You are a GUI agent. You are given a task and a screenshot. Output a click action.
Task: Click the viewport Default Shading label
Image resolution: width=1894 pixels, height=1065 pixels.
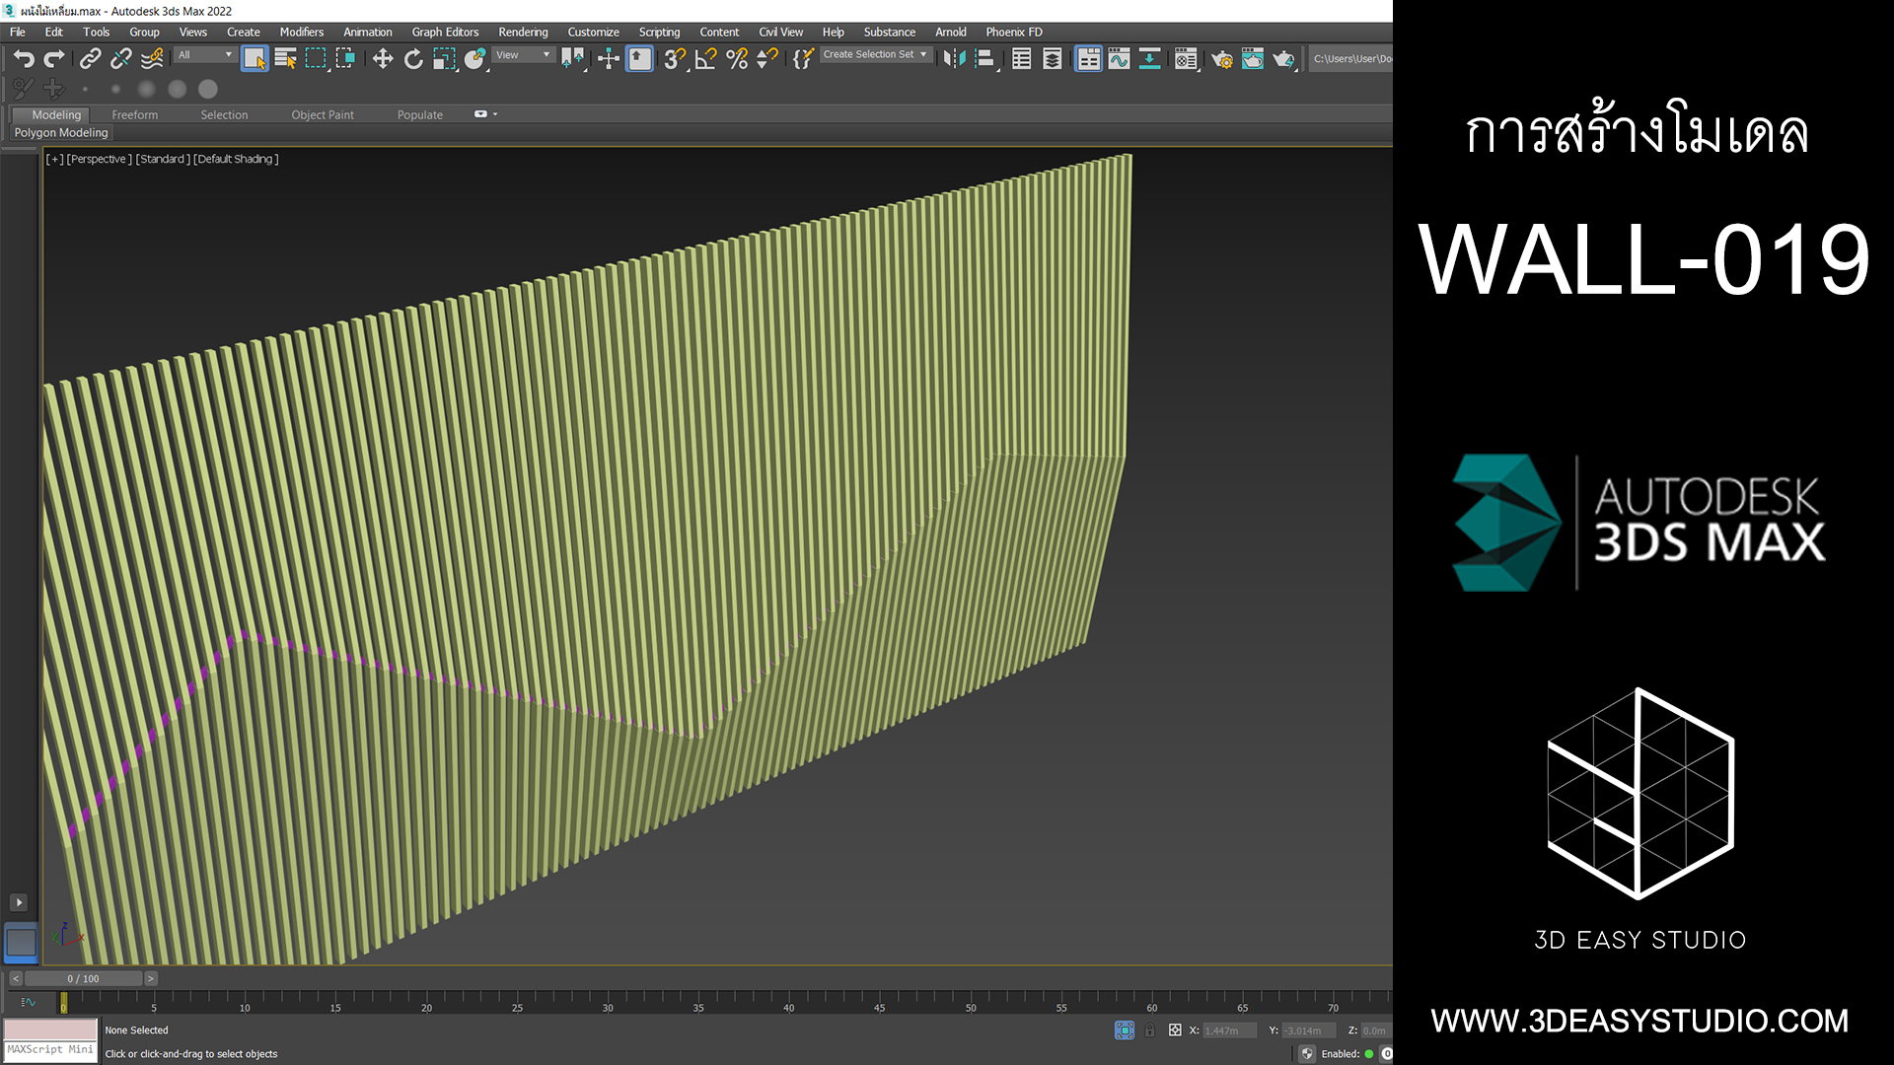point(236,159)
